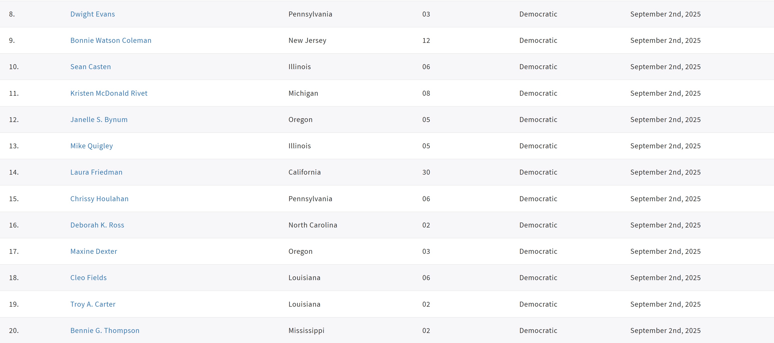Open Cleo Fields member page
Image resolution: width=774 pixels, height=343 pixels.
click(88, 278)
